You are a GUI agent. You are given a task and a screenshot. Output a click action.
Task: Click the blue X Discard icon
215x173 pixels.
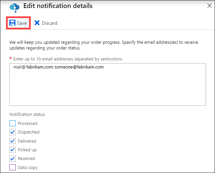tap(37, 23)
